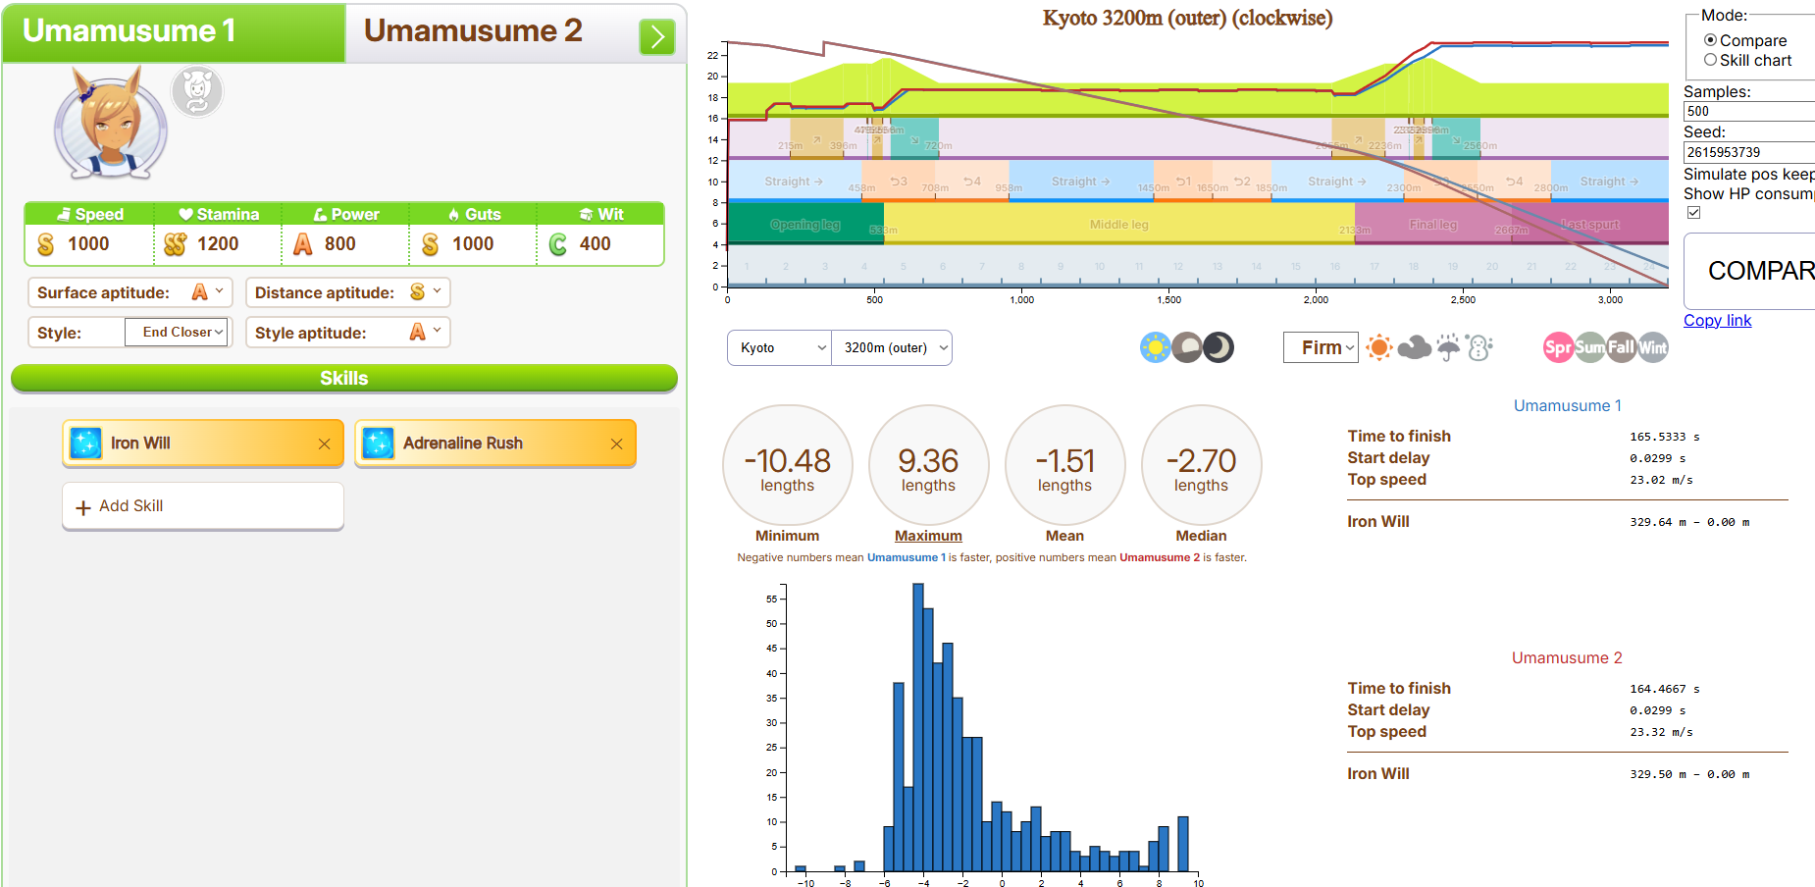Open the Firm ground condition dropdown
The width and height of the screenshot is (1815, 887).
pos(1321,347)
